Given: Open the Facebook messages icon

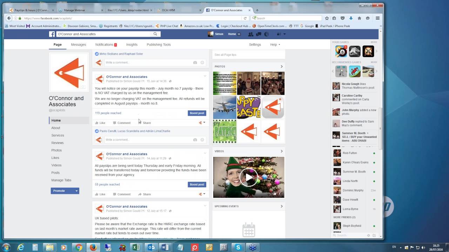Looking at the screenshot, I should tap(259, 34).
